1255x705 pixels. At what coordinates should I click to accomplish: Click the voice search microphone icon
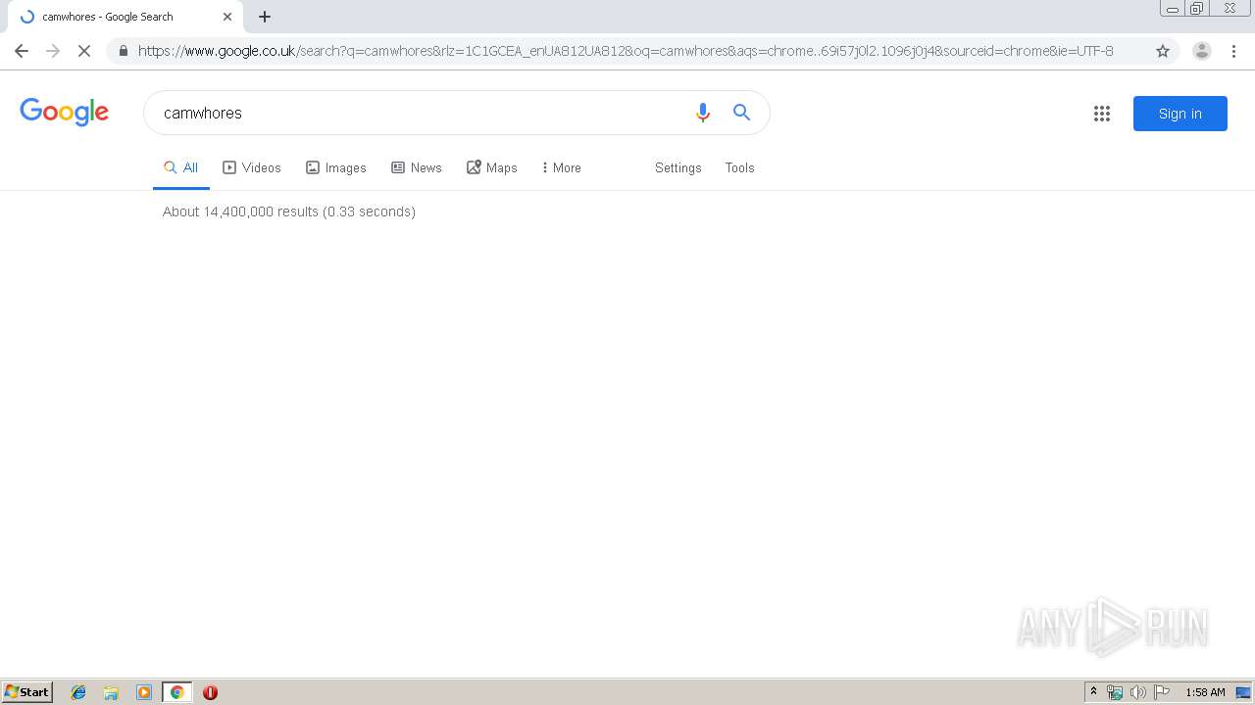pyautogui.click(x=702, y=113)
